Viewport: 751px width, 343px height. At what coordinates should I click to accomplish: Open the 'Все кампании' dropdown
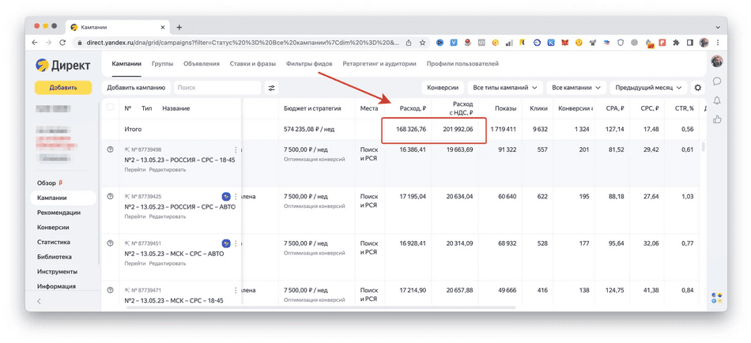pos(576,88)
